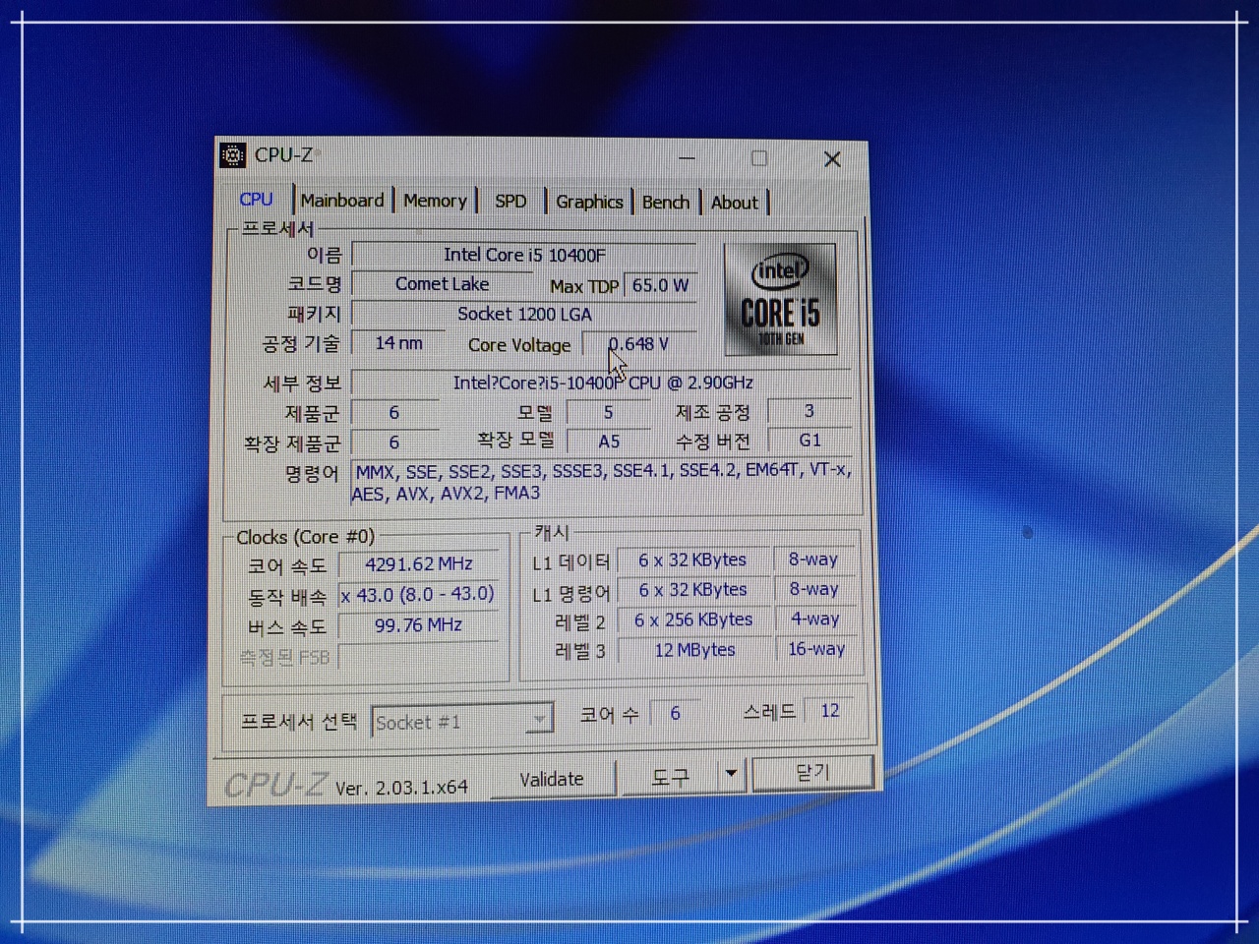1259x944 pixels.
Task: Click the Max TDP 65.0 W value
Action: tap(660, 285)
